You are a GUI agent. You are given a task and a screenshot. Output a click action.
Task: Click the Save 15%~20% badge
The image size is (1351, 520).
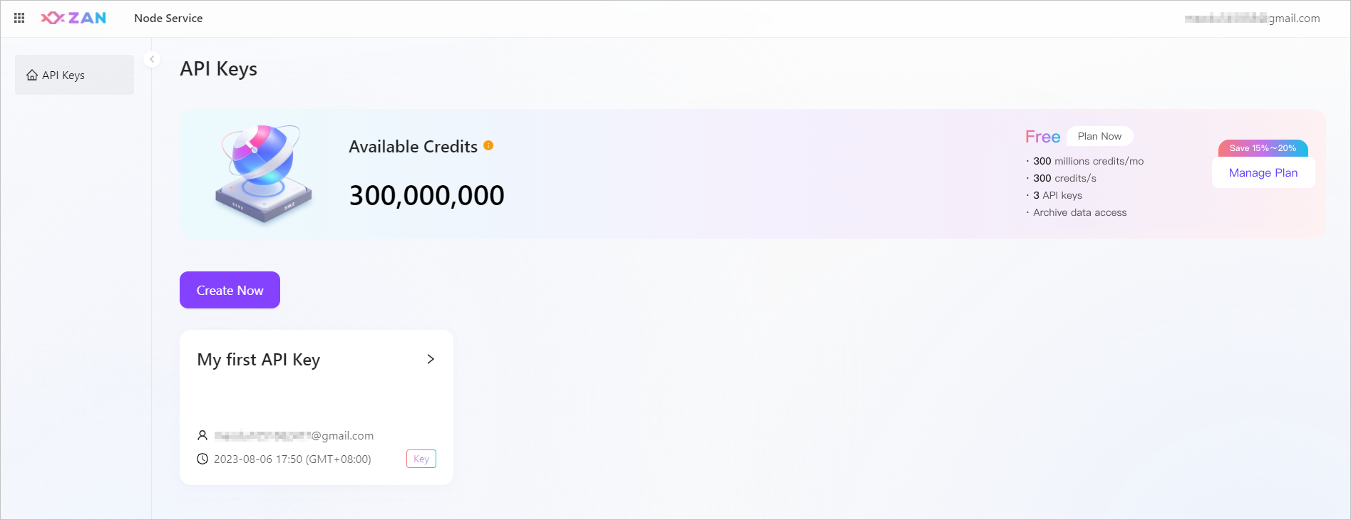[x=1263, y=147]
